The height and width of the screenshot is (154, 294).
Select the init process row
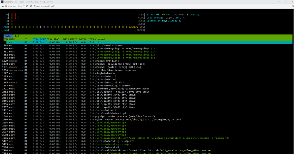148,42
